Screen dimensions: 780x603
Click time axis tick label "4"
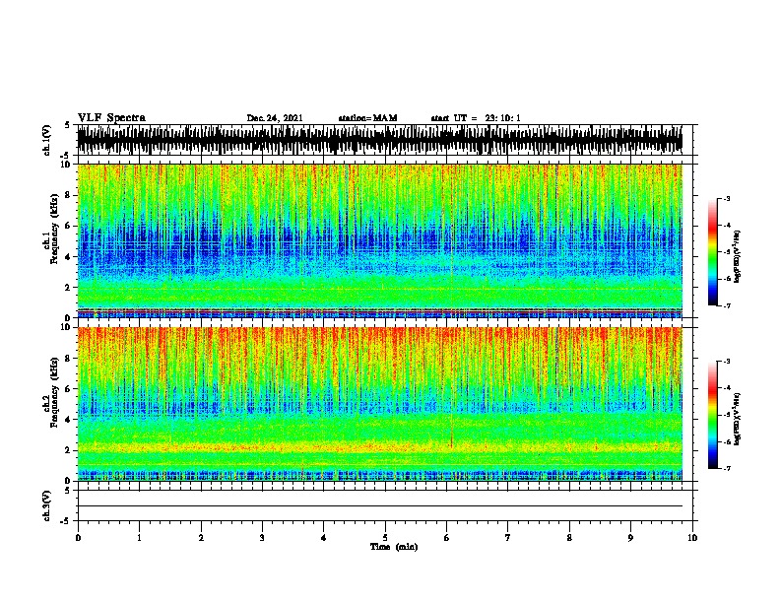(x=324, y=538)
